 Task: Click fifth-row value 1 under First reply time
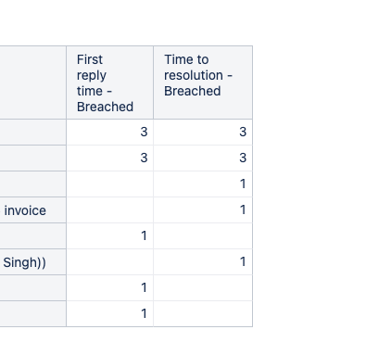109,235
